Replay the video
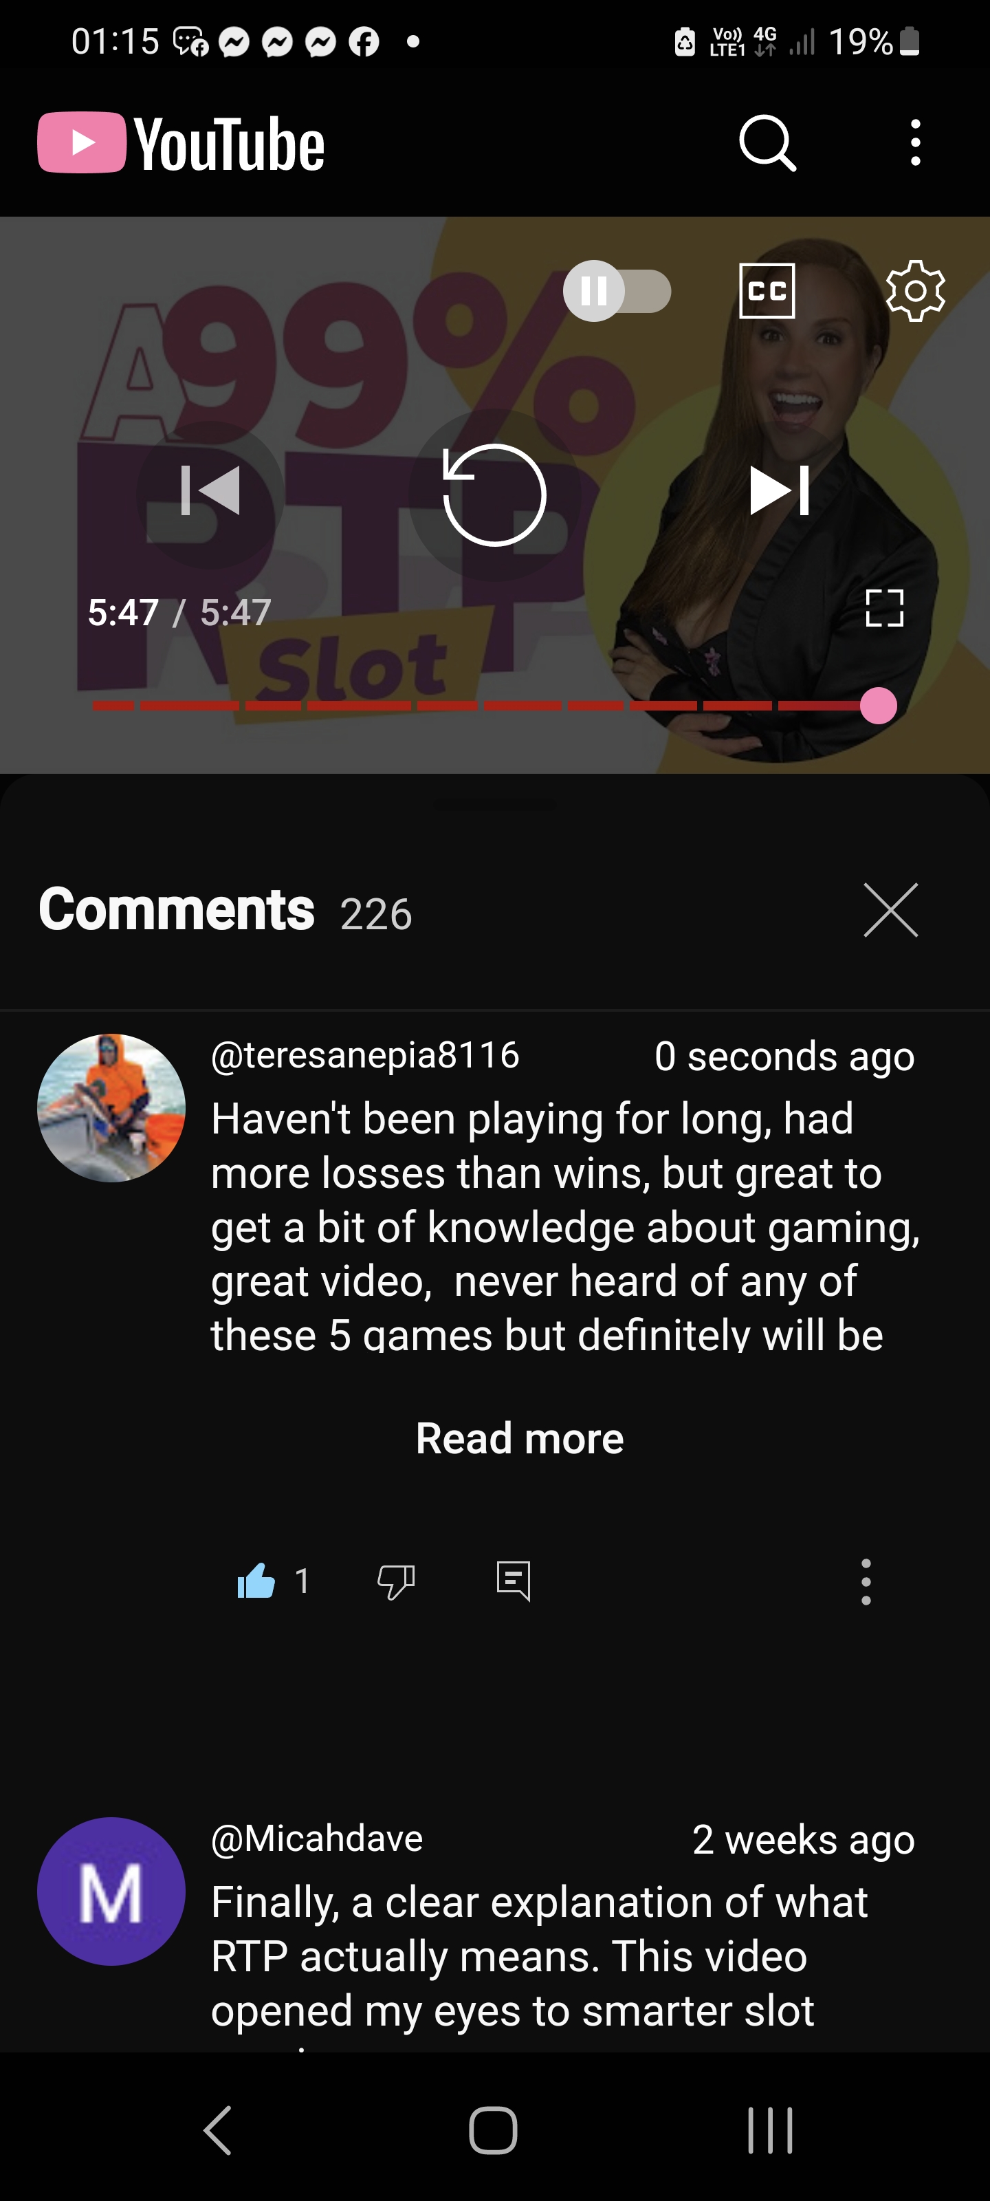Screen dimensions: 990x2201 tap(494, 495)
